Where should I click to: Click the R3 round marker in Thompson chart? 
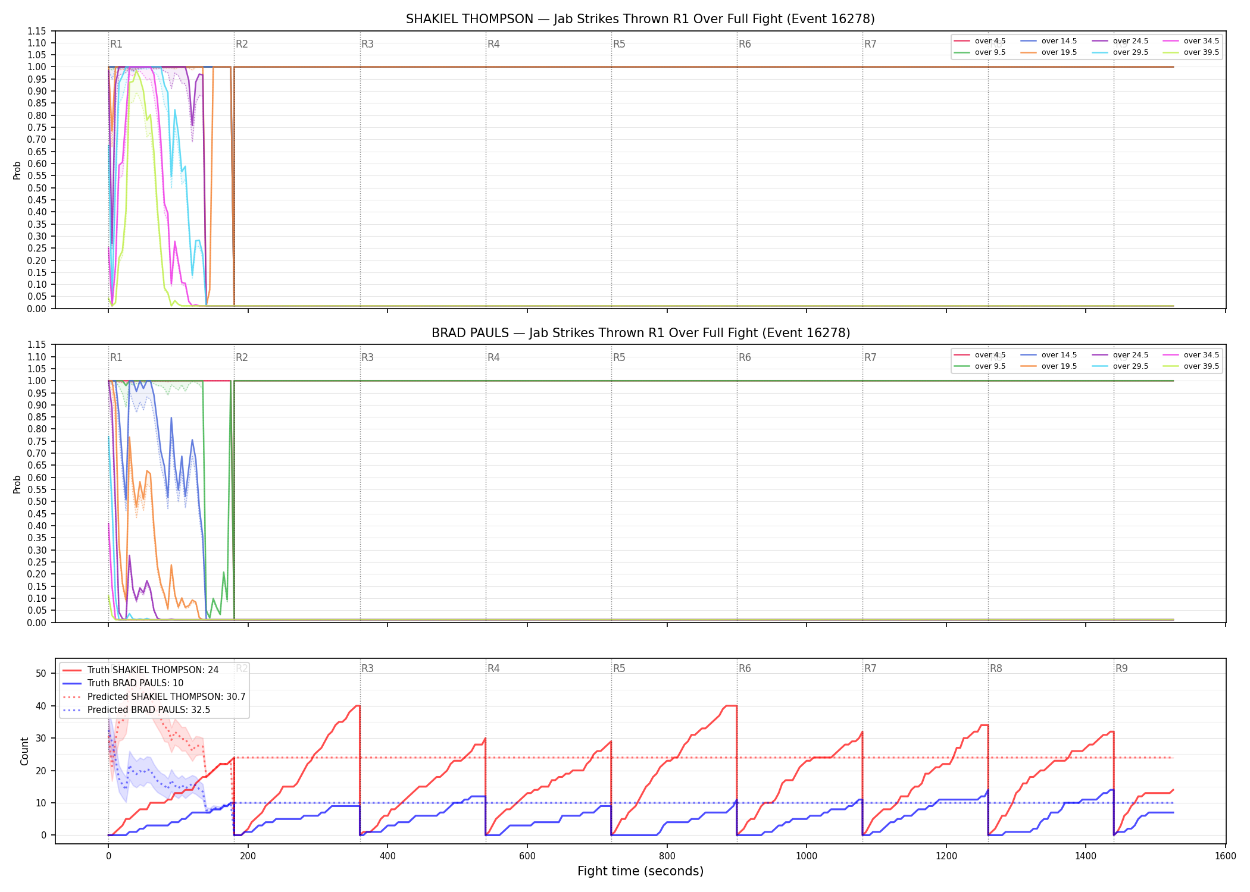coord(367,44)
